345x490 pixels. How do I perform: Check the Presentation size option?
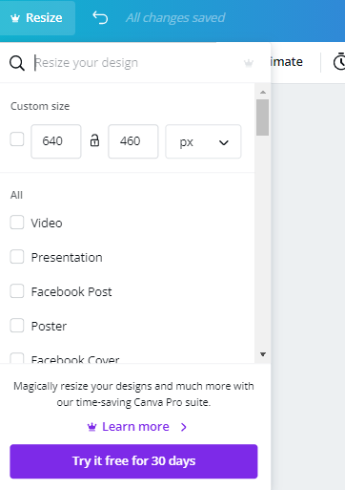tap(17, 257)
